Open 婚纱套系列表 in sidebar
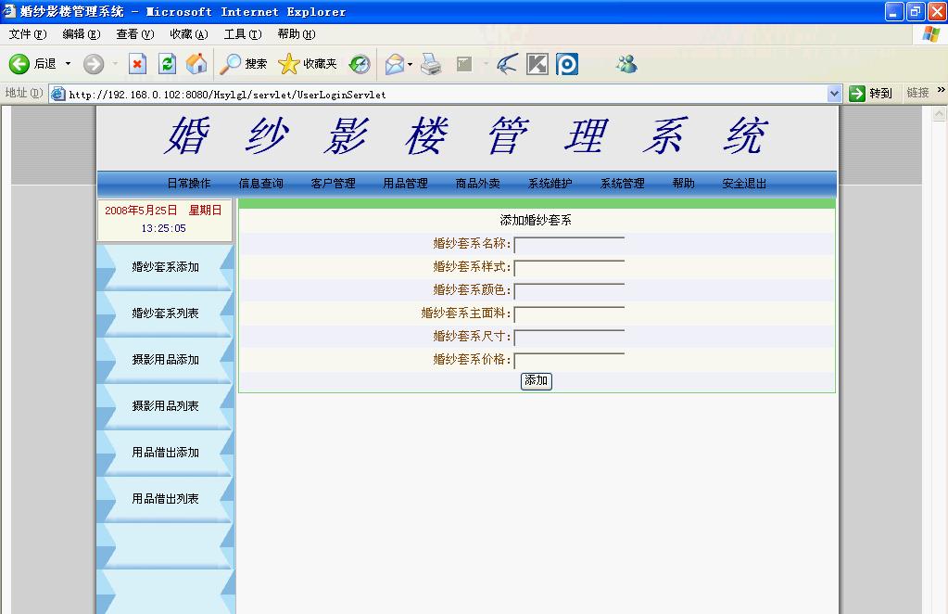The width and height of the screenshot is (948, 614). (x=165, y=313)
